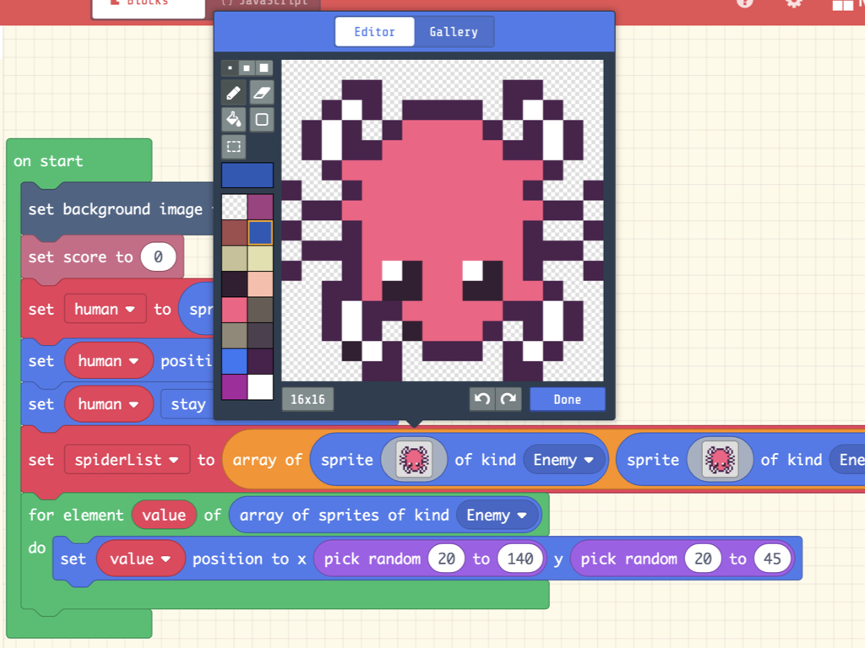This screenshot has height=648, width=865.
Task: Pick the tan palette swatch
Action: (235, 258)
